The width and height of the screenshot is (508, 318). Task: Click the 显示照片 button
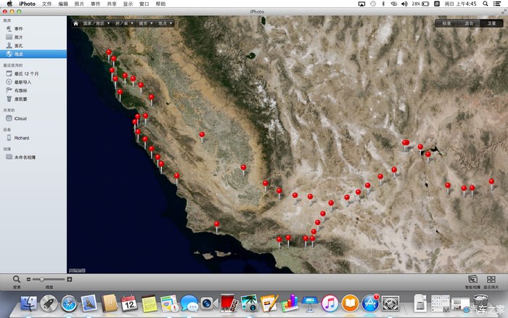click(491, 281)
